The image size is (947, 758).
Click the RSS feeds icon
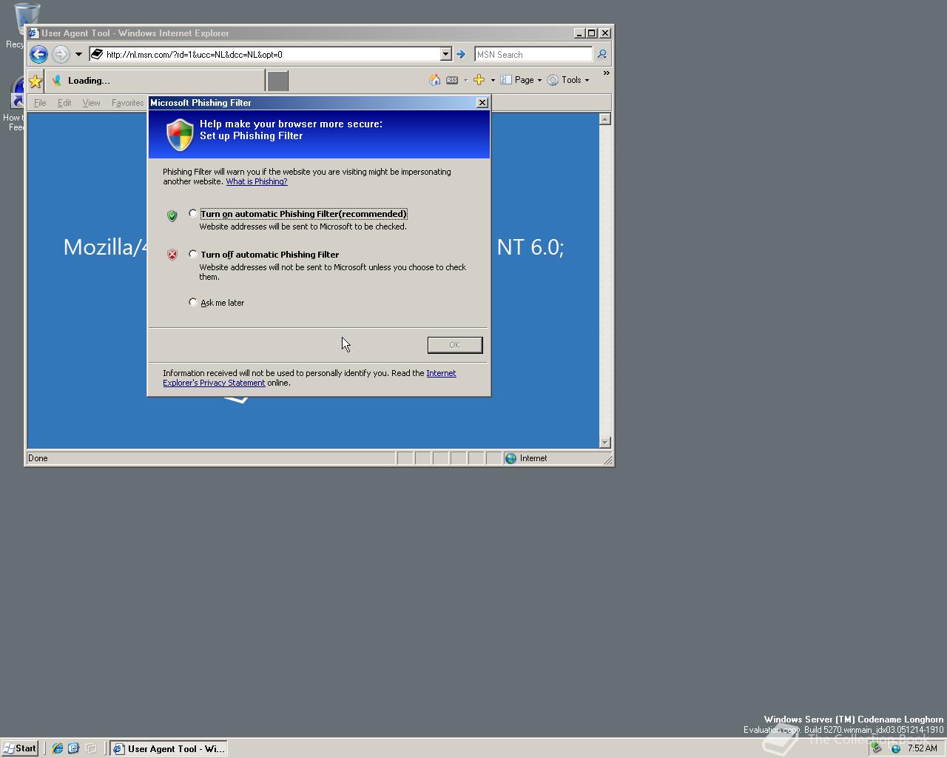coord(452,80)
